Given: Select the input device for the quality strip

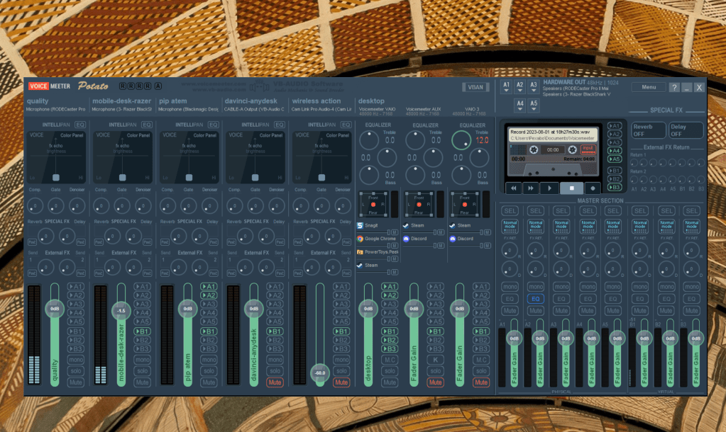Looking at the screenshot, I should pos(56,110).
